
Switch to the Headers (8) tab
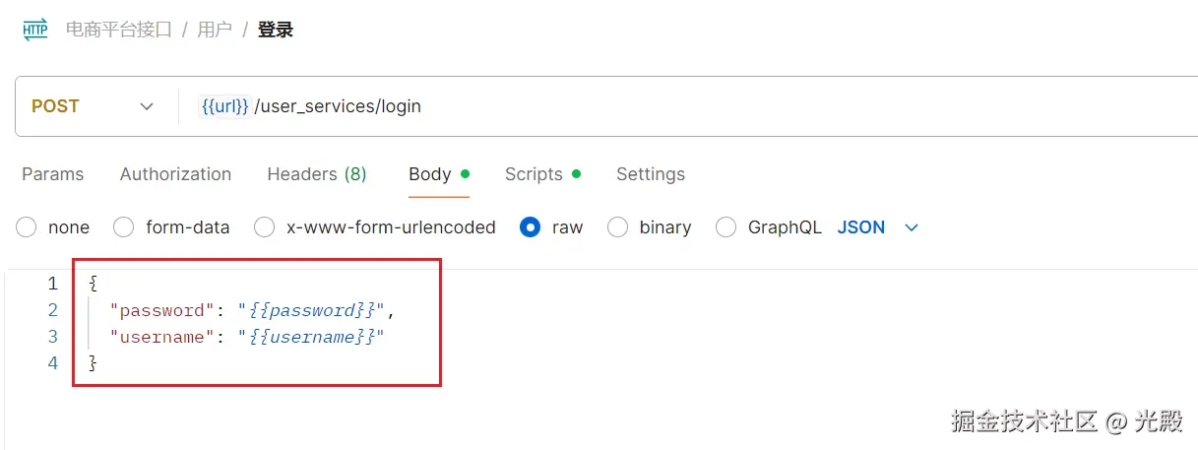click(x=317, y=174)
